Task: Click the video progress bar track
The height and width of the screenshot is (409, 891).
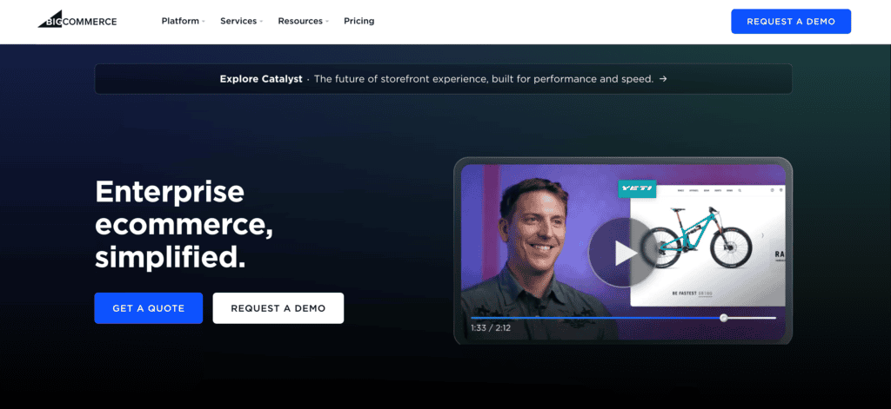Action: [623, 318]
